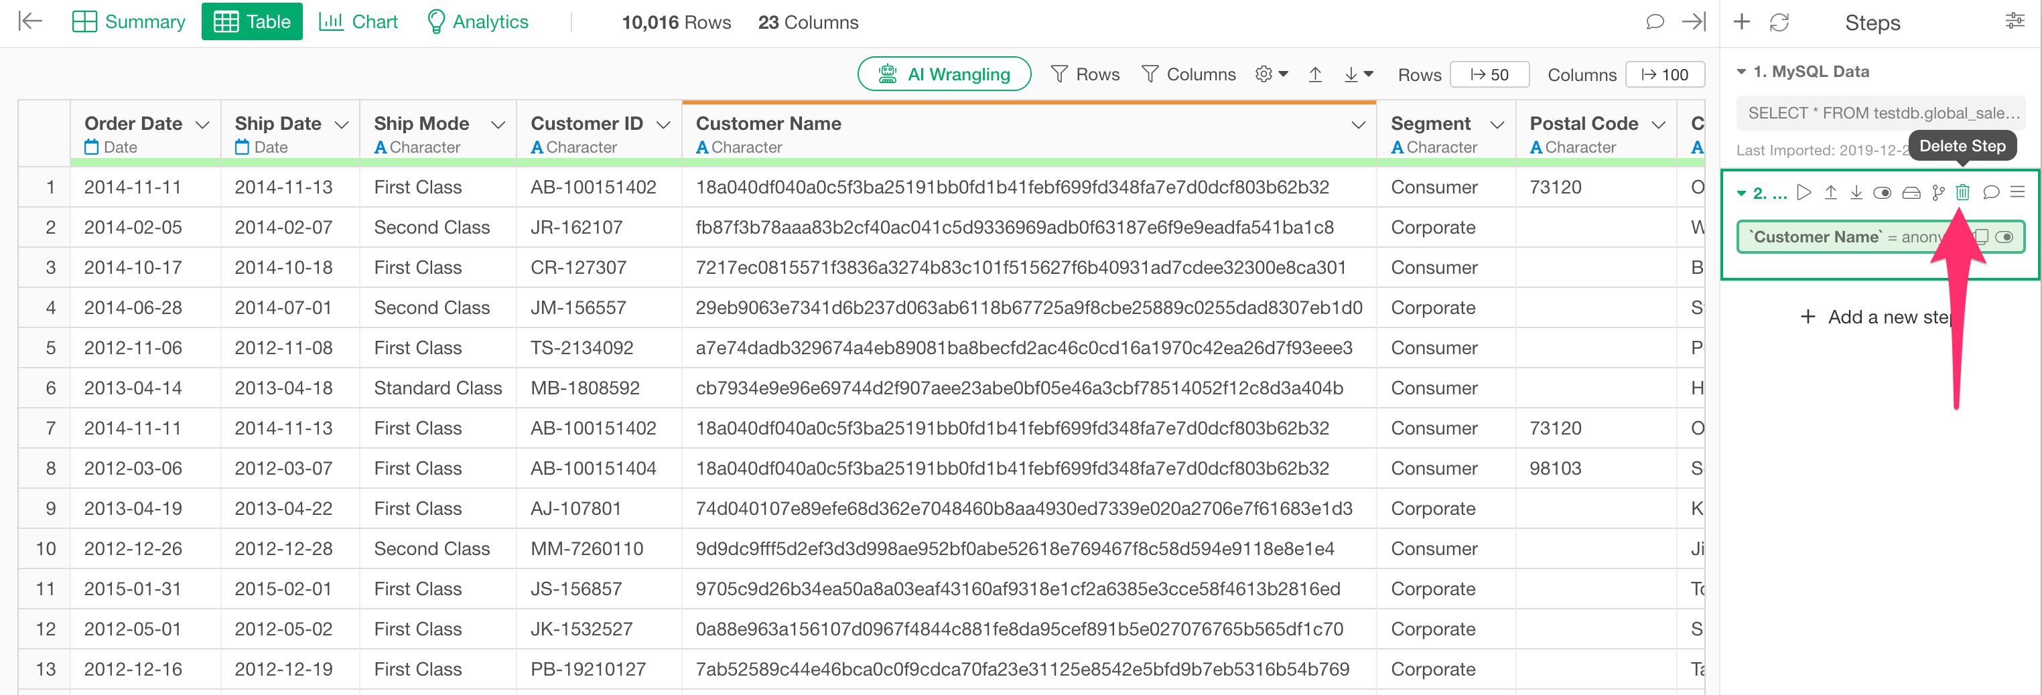Collapse the MySQL Data step triangle
This screenshot has height=695, width=2042.
click(1742, 72)
